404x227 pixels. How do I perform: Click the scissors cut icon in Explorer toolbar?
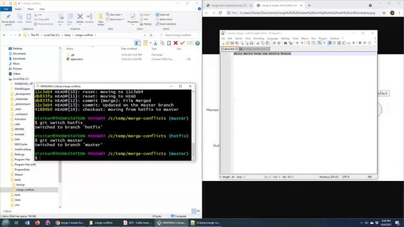coord(155,43)
